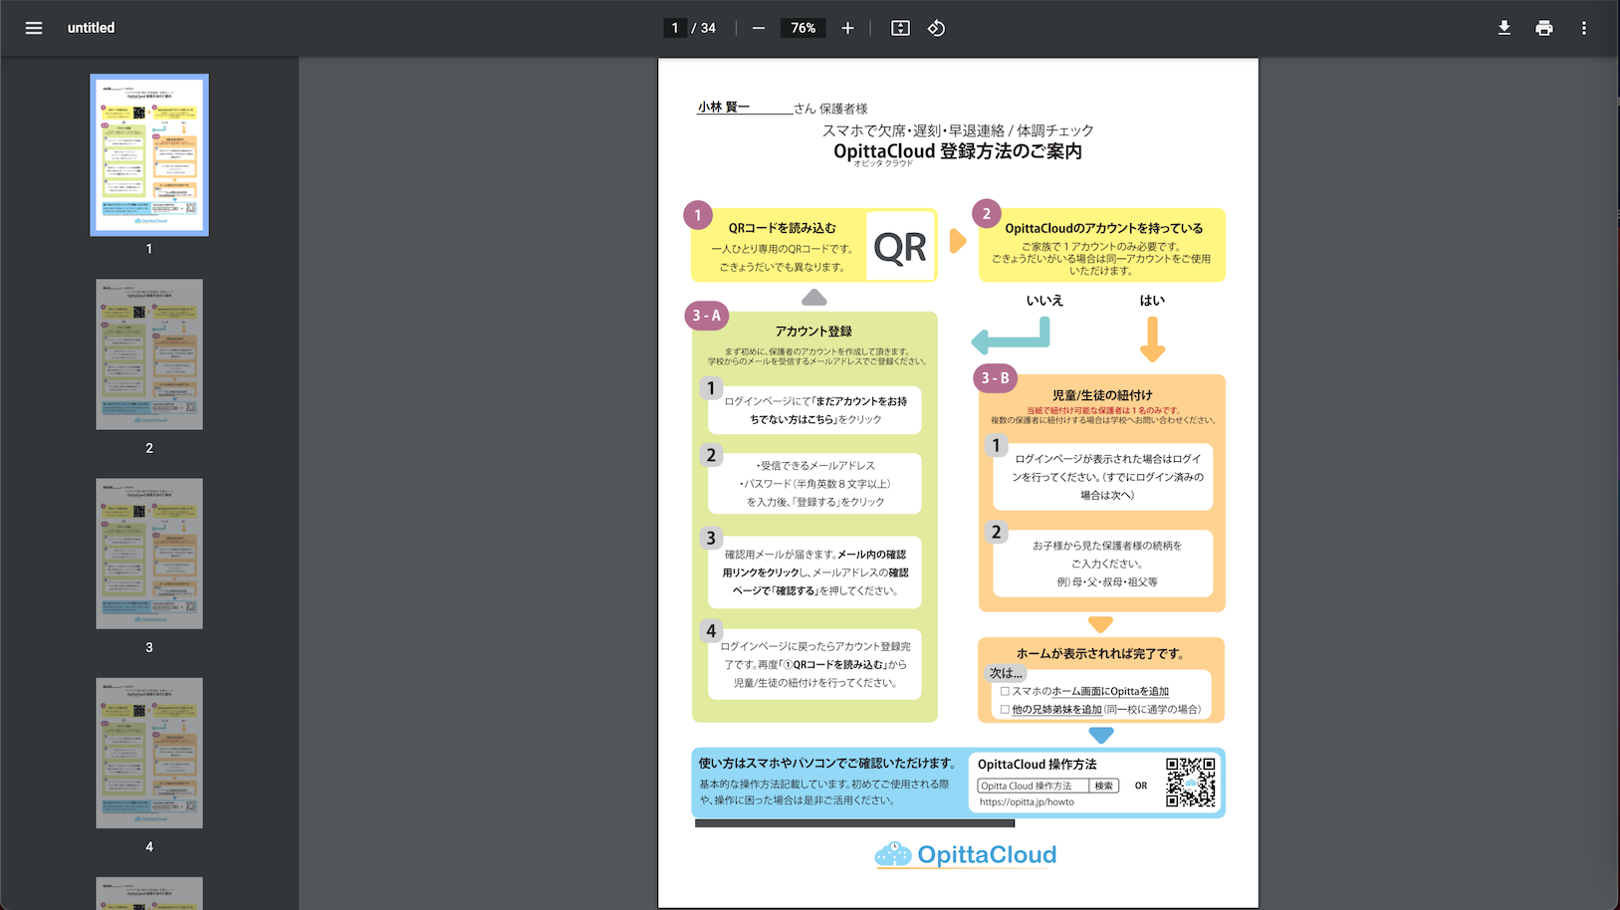Viewport: 1620px width, 910px height.
Task: Click the 'ホームが表示されれば完了です。' text
Action: tap(1101, 654)
